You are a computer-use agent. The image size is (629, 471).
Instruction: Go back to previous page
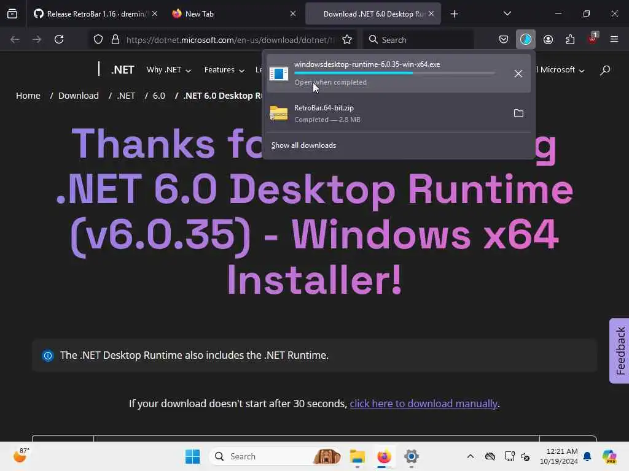point(15,40)
